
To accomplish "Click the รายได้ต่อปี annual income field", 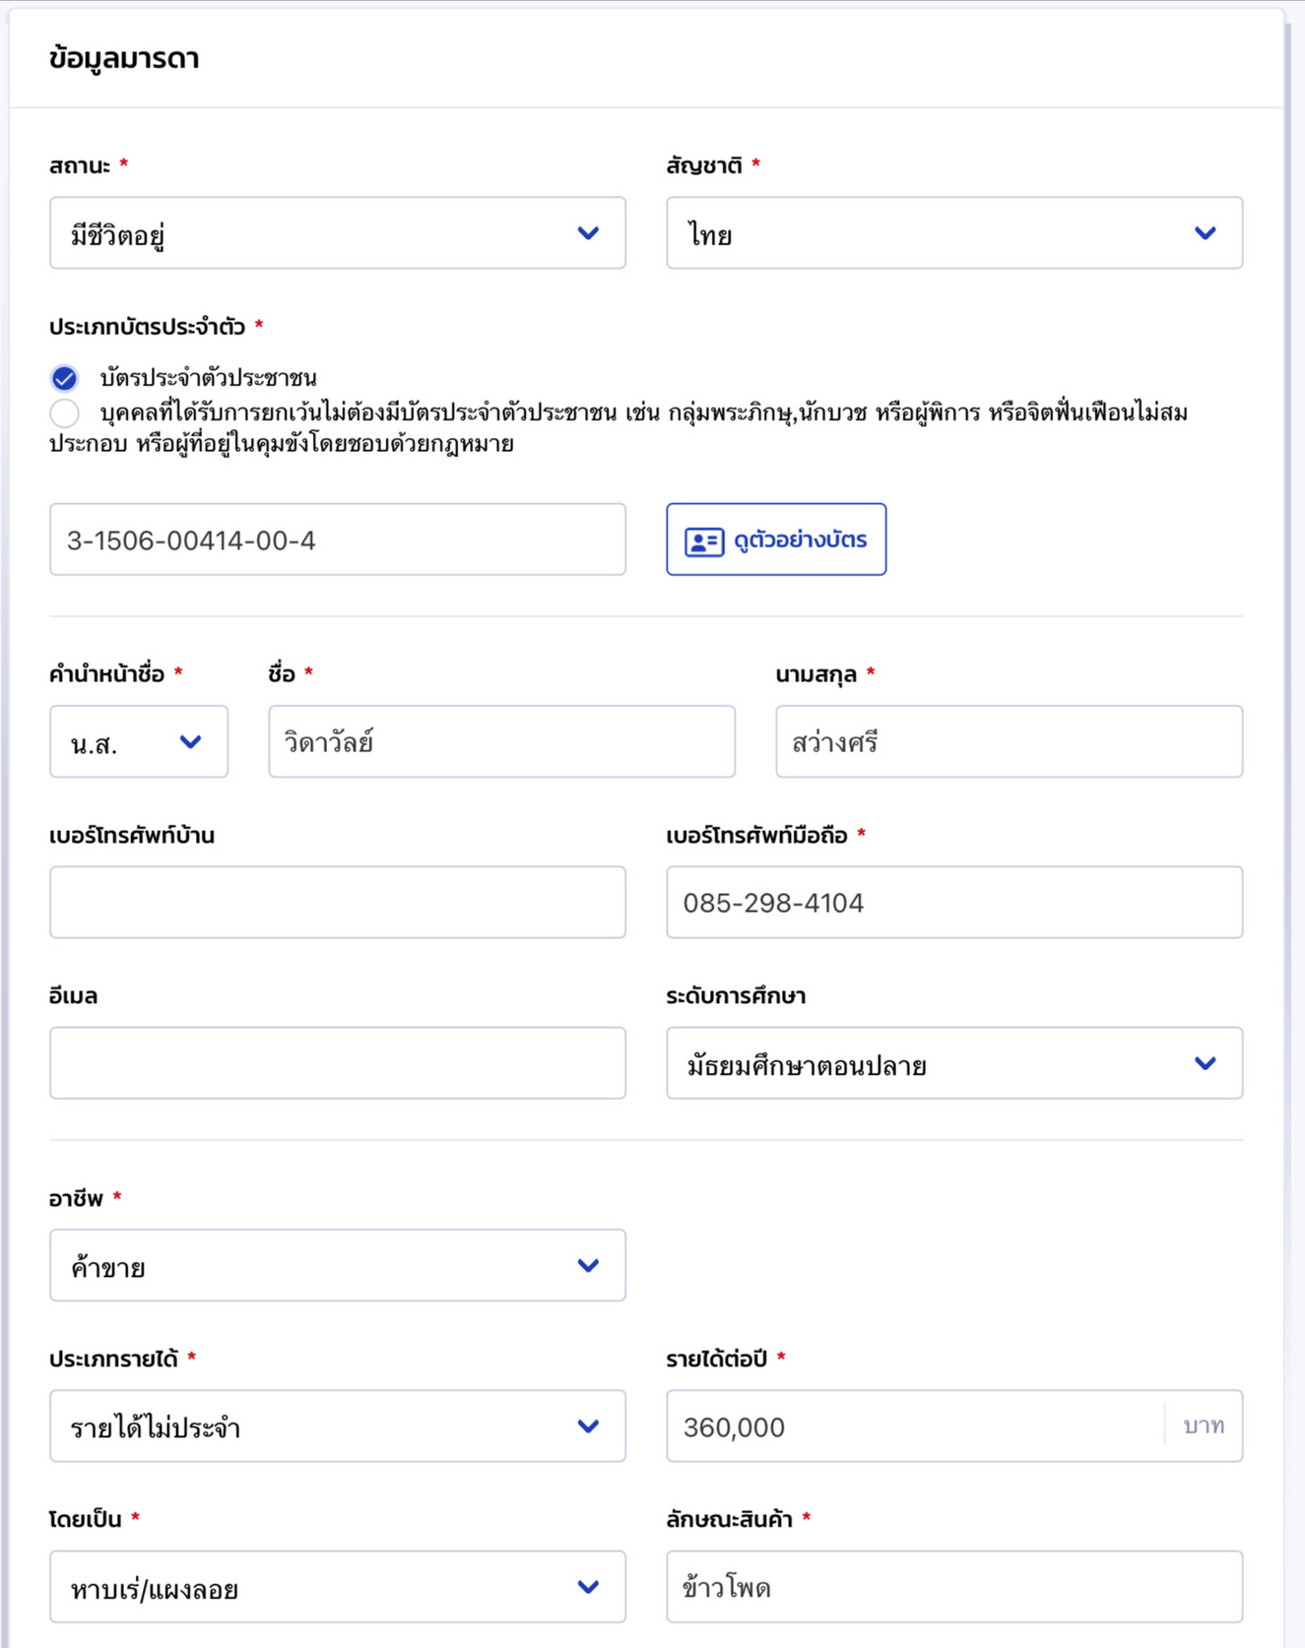I will (x=916, y=1426).
